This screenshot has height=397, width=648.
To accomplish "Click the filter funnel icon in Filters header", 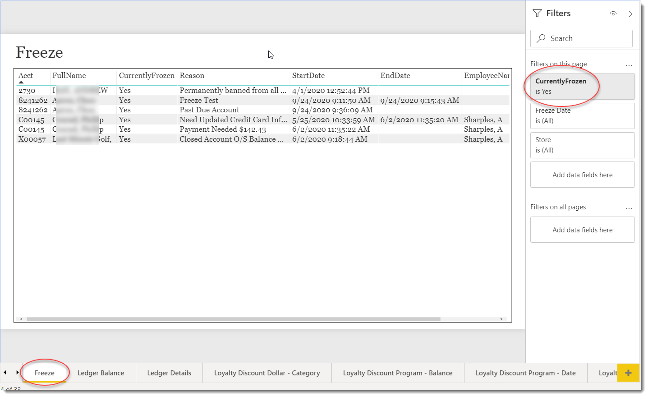I will point(537,14).
